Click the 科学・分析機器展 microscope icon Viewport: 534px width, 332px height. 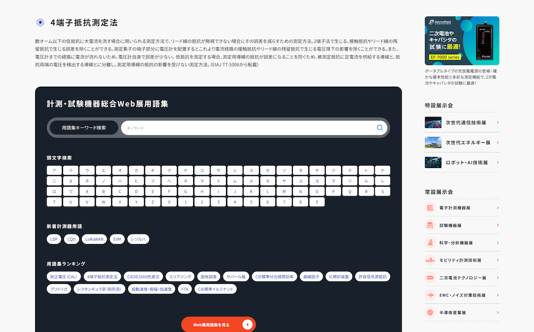pos(430,243)
